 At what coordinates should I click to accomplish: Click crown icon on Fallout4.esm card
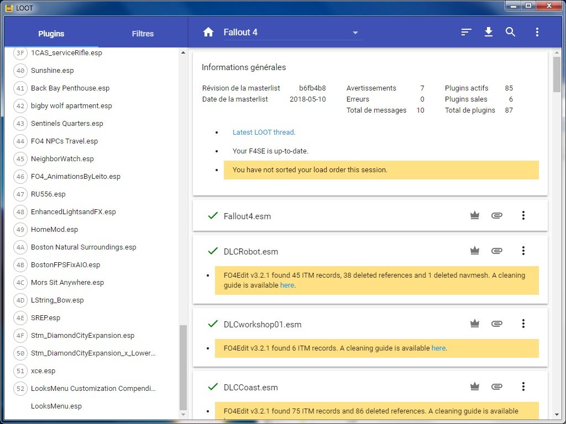(475, 216)
